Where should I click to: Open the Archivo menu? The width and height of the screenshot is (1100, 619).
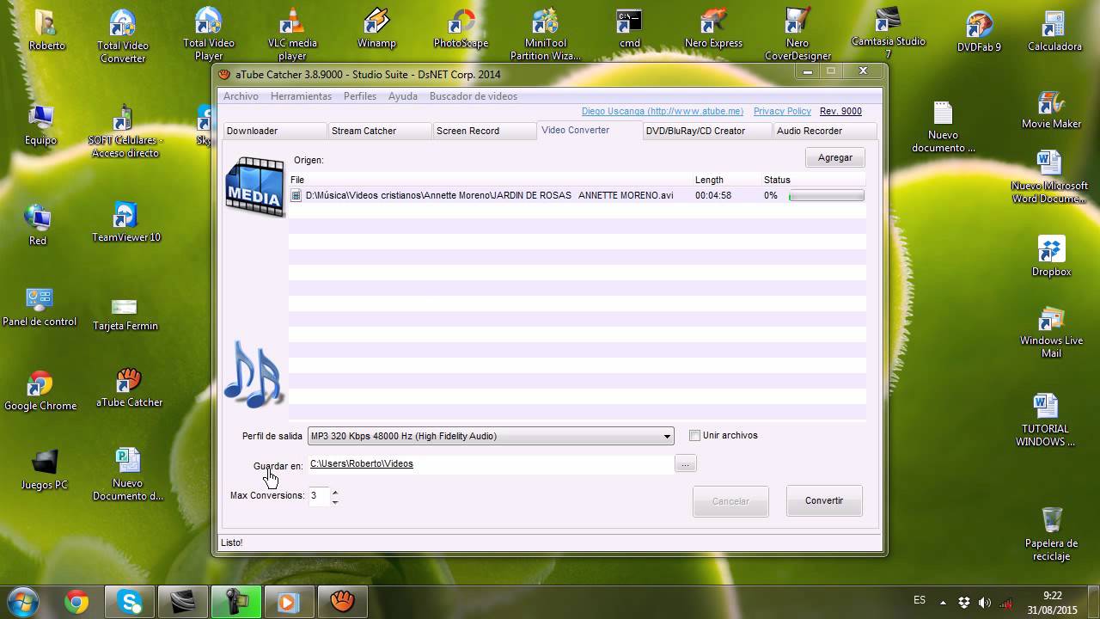point(241,96)
